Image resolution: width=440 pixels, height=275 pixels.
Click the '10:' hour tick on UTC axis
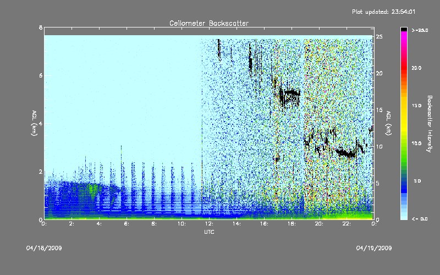[x=182, y=224]
